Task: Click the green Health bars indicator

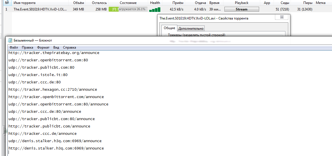Action: pos(155,10)
